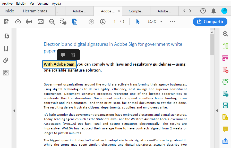Open the Archivo menu

pyautogui.click(x=7, y=4)
